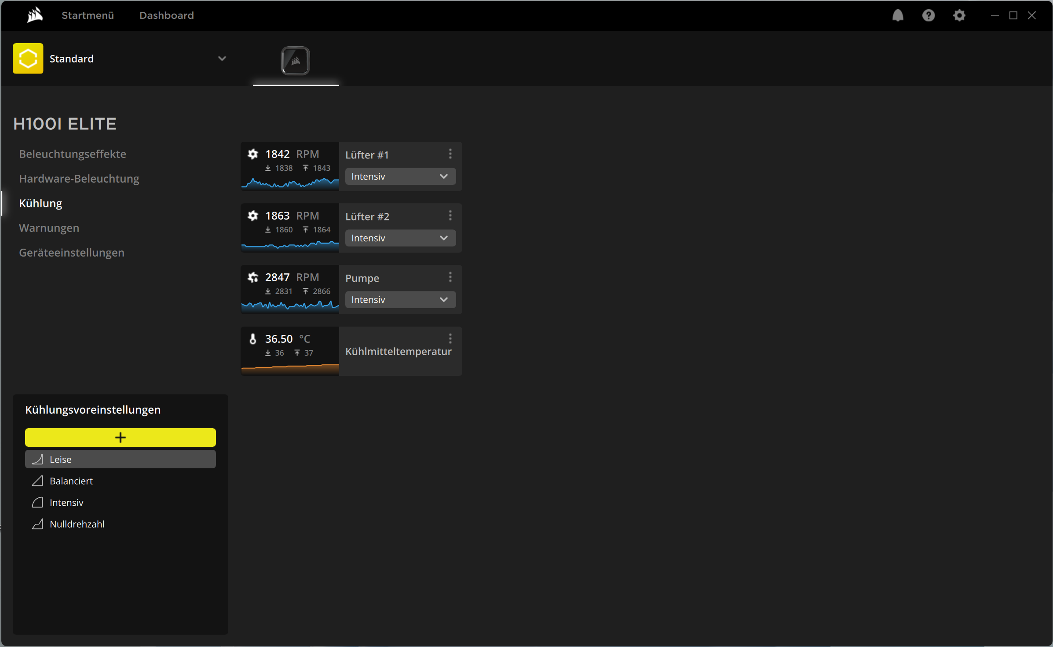
Task: Open Beleuchtungseffekte section
Action: (x=73, y=154)
